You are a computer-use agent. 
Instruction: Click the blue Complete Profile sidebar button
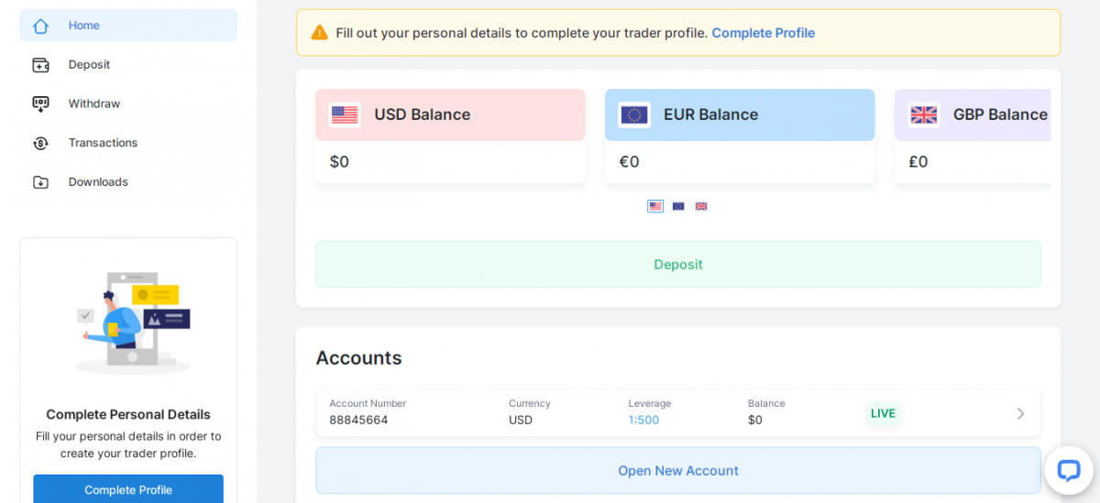pos(128,489)
